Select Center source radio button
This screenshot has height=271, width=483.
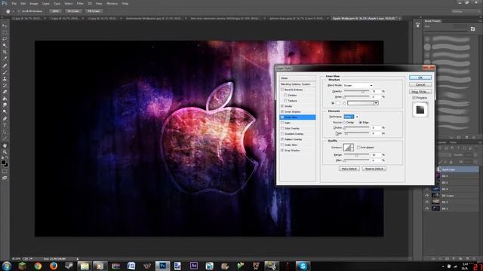tap(345, 122)
